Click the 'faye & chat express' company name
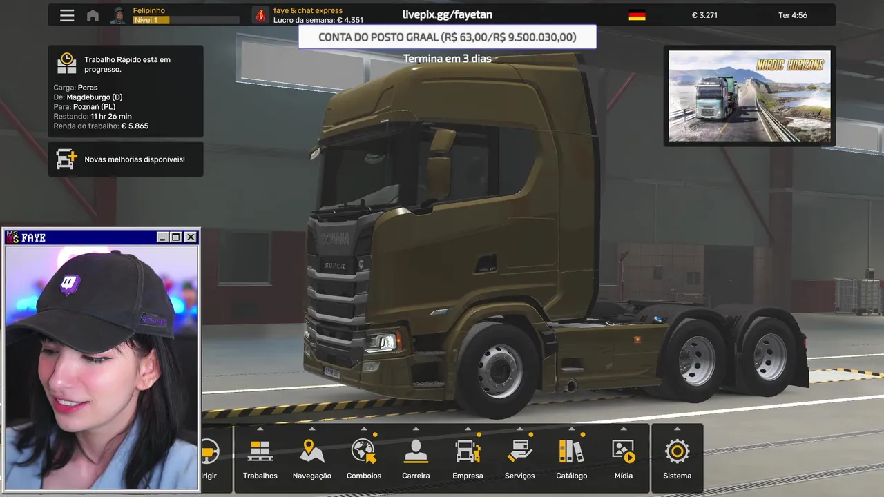The height and width of the screenshot is (497, 884). point(308,11)
